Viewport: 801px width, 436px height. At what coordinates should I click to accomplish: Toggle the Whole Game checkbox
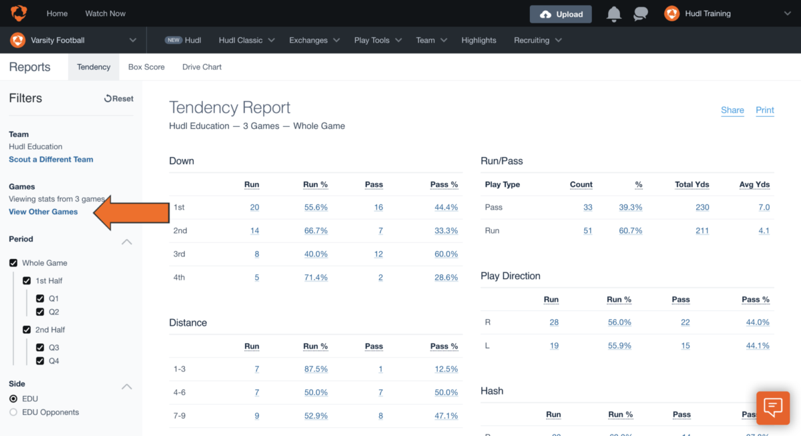(13, 263)
